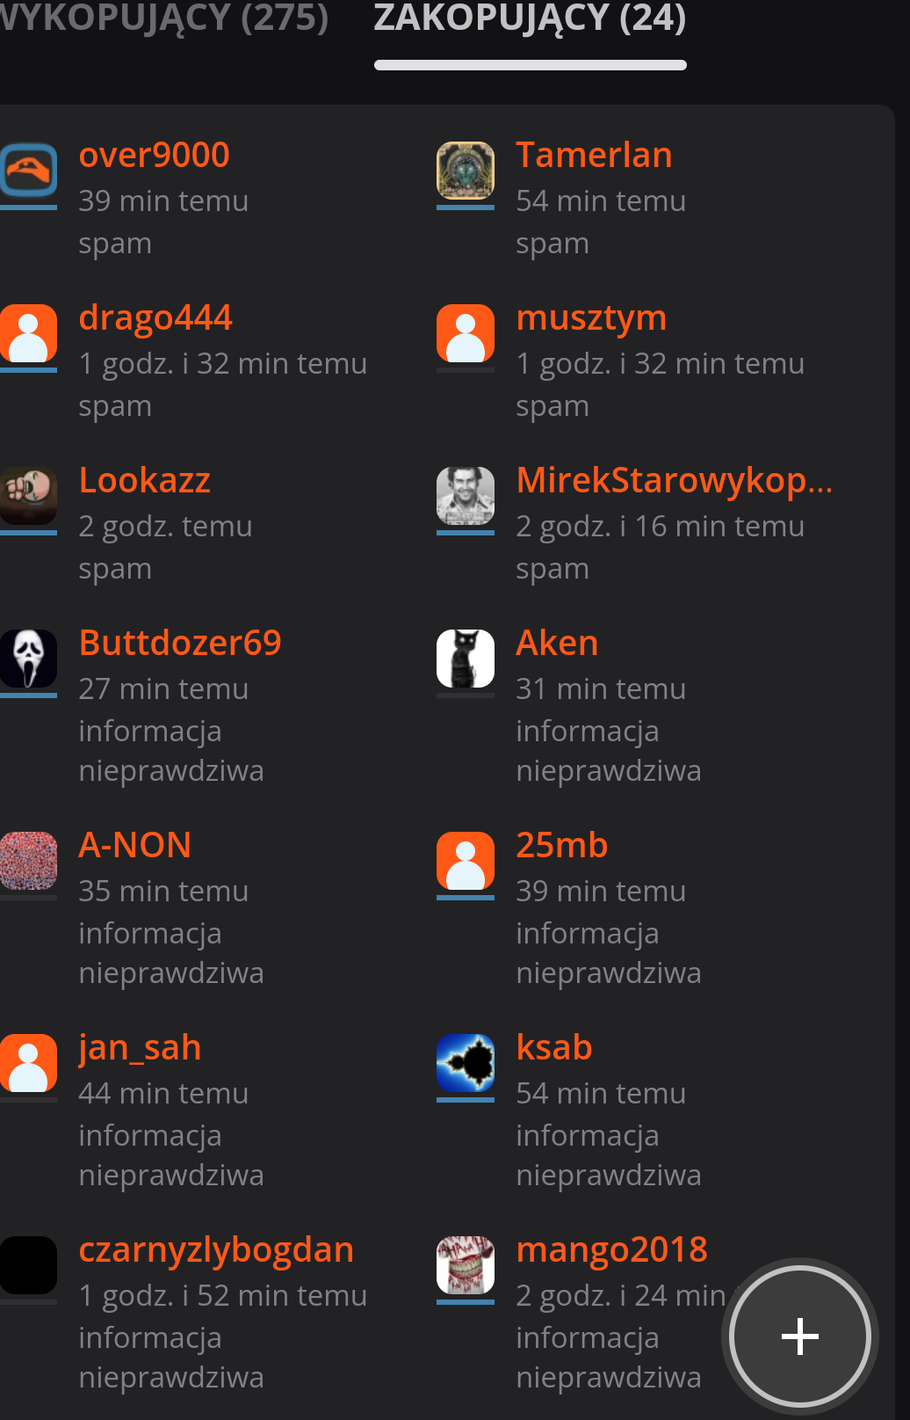This screenshot has height=1420, width=910.
Task: Open ksab's fractal avatar
Action: pos(466,1063)
